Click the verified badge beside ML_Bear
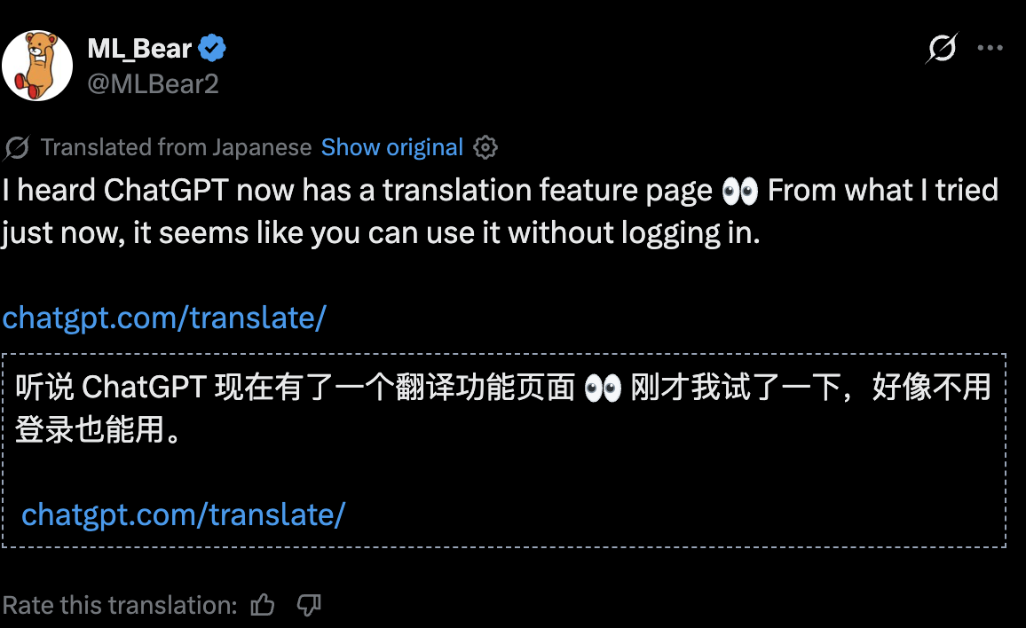 [x=211, y=48]
